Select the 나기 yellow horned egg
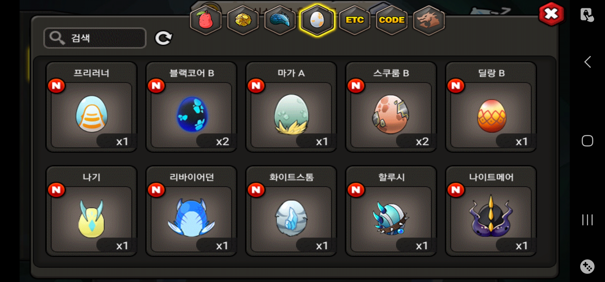The height and width of the screenshot is (282, 605). (91, 211)
